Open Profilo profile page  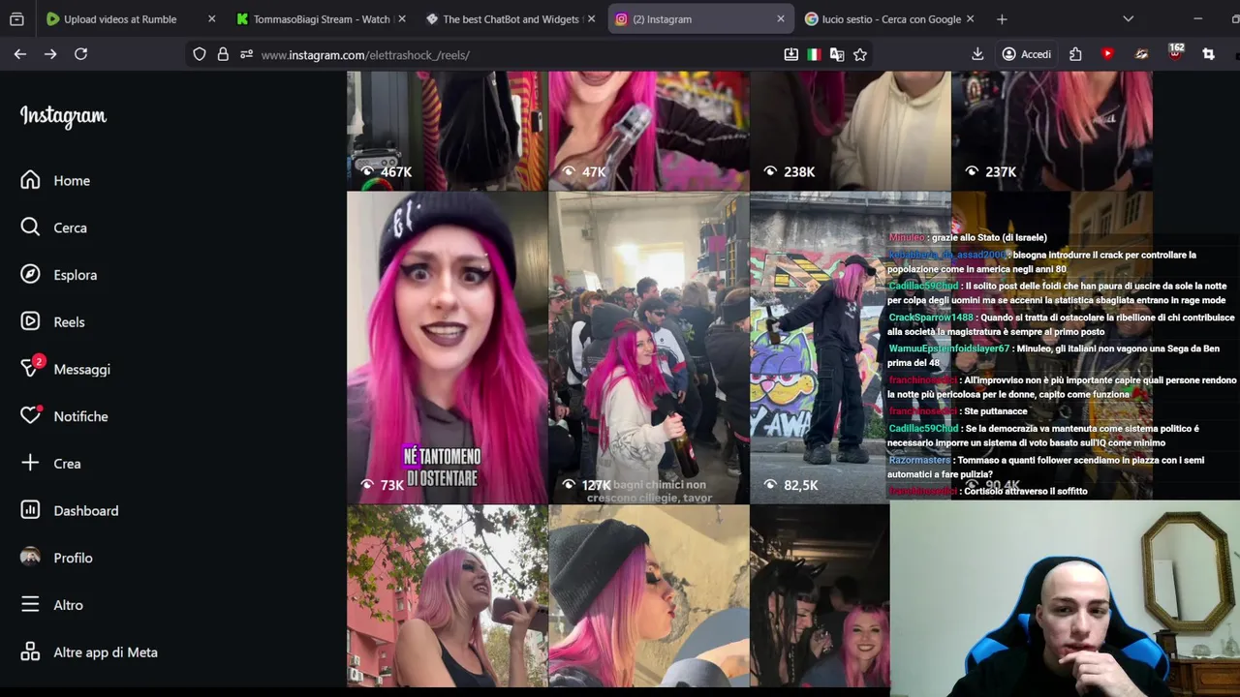click(x=57, y=558)
